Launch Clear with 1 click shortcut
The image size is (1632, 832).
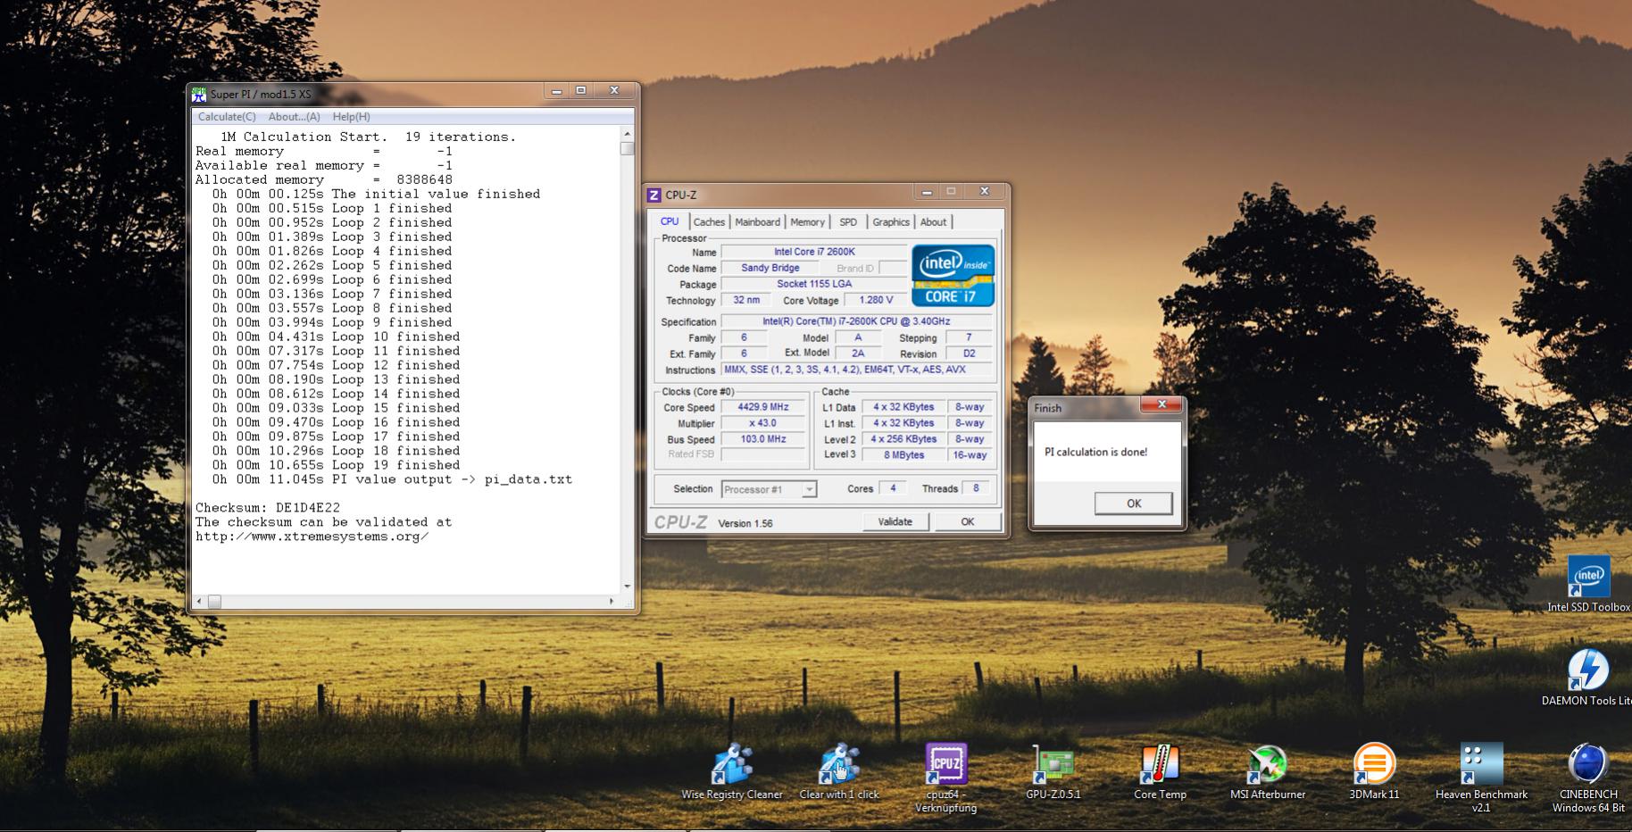(839, 773)
